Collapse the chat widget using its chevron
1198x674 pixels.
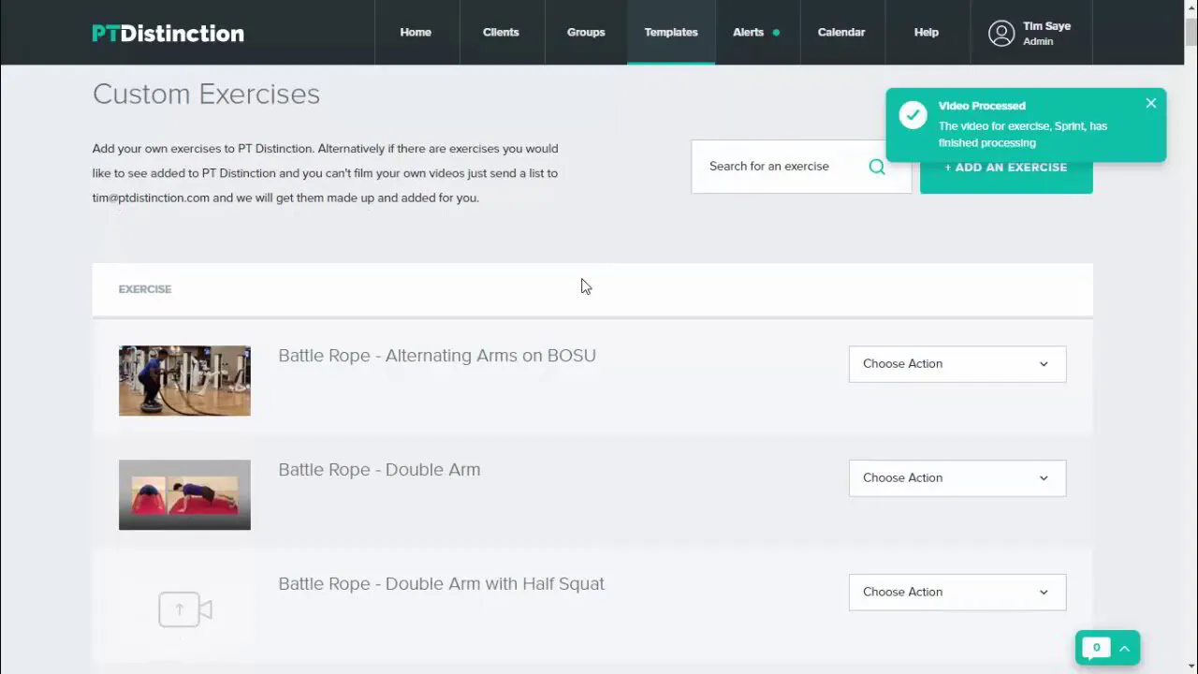(x=1124, y=648)
